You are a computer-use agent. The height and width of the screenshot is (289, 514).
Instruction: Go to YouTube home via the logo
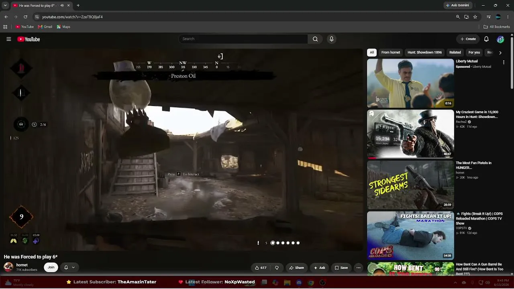pyautogui.click(x=29, y=39)
